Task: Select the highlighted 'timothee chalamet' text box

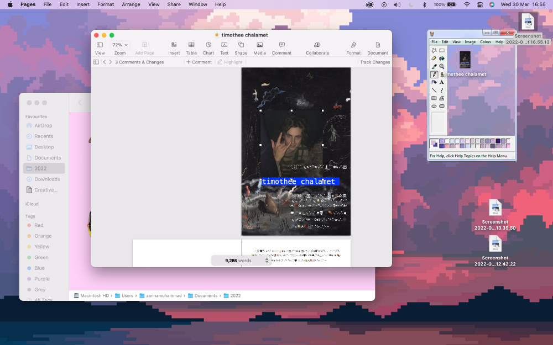Action: coord(300,181)
